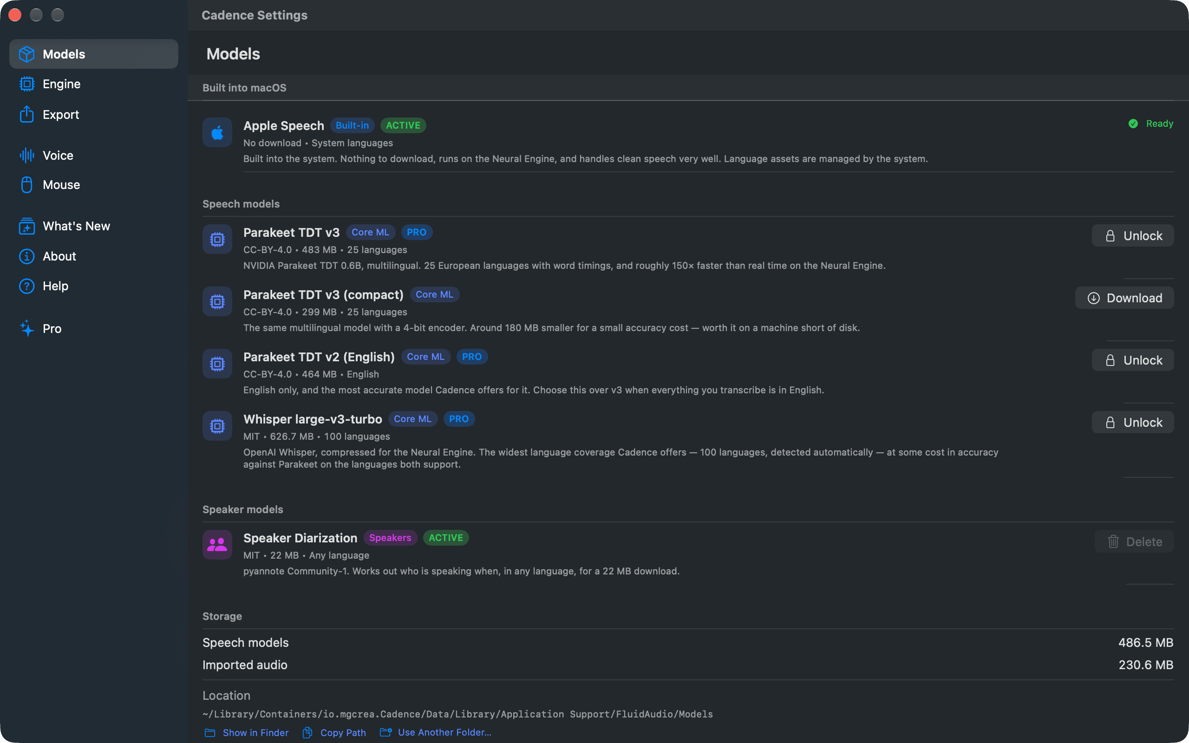Viewport: 1189px width, 743px height.
Task: Click the Mouse icon in sidebar
Action: click(26, 185)
